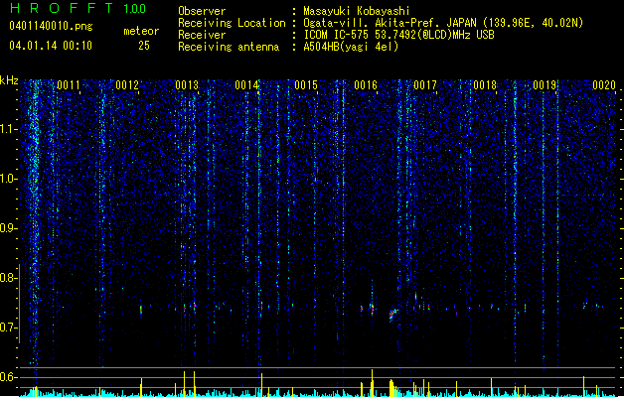
Task: Click the 0.6 kHz axis tick label
Action: click(9, 377)
